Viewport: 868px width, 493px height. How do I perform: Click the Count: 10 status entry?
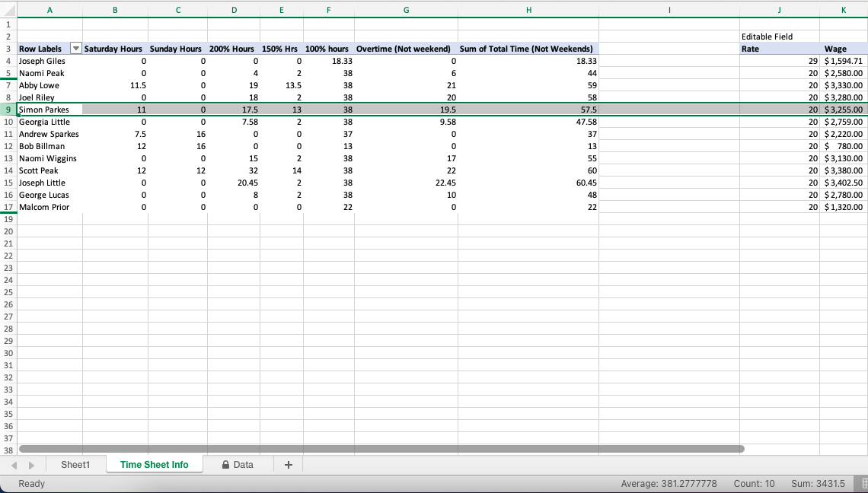754,484
